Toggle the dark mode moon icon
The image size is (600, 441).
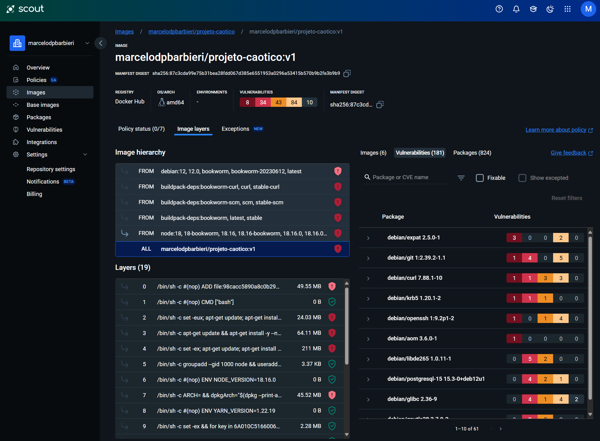[x=550, y=9]
